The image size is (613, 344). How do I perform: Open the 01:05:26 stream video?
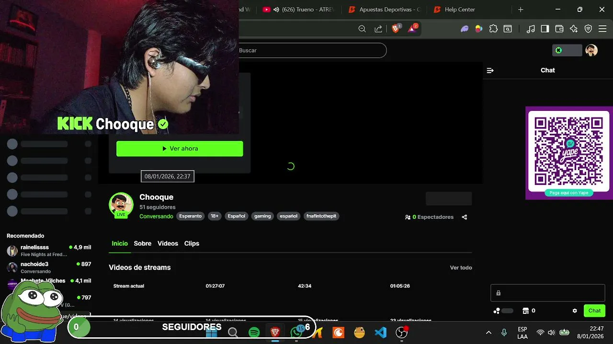tap(400, 286)
